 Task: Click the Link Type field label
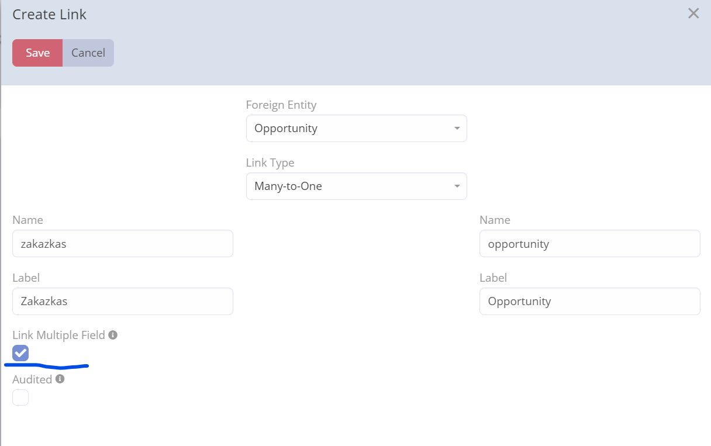[x=270, y=163]
